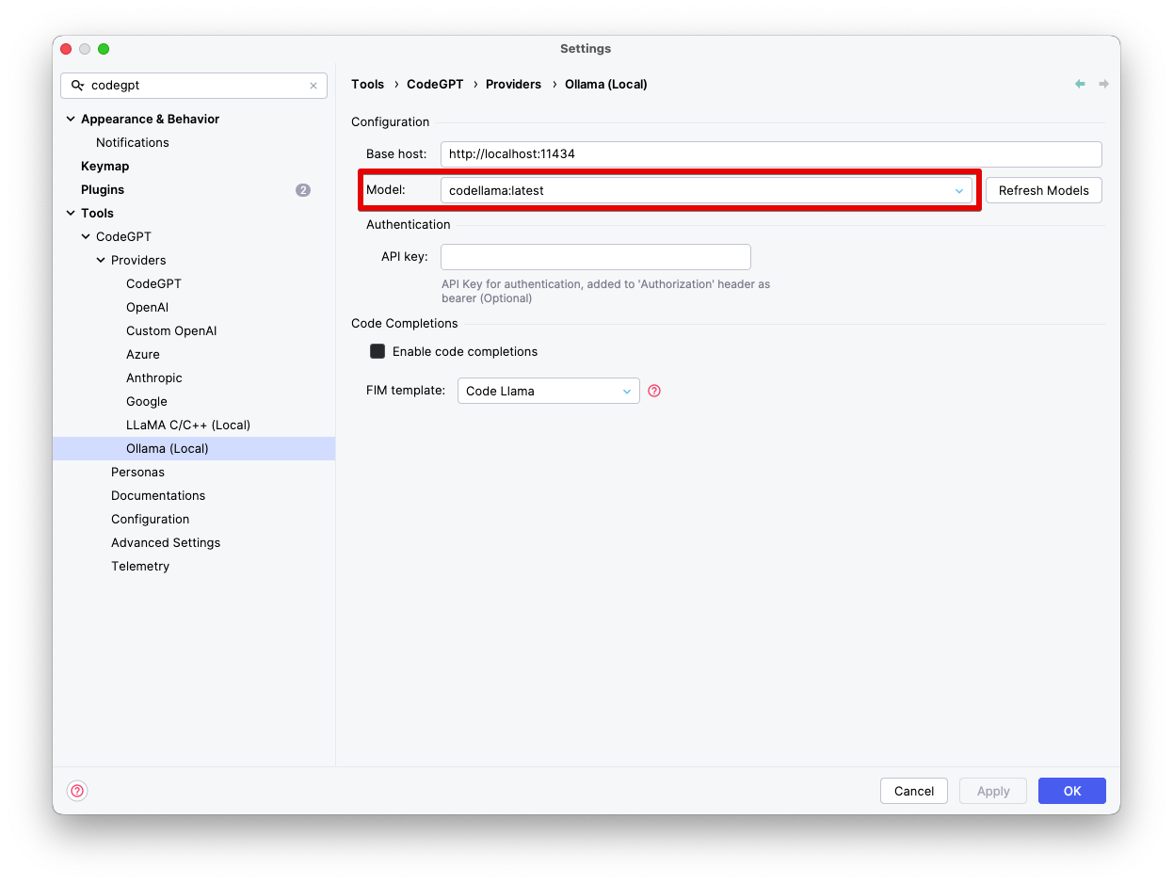Open Plugins settings

103,190
